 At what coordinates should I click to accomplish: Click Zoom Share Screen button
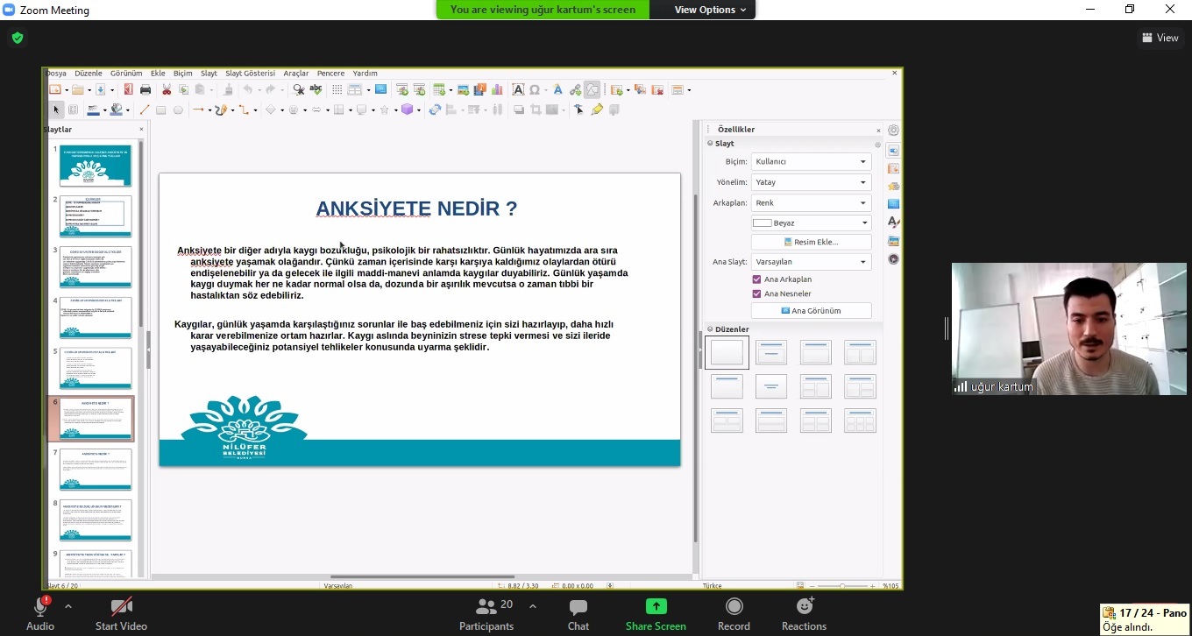656,614
